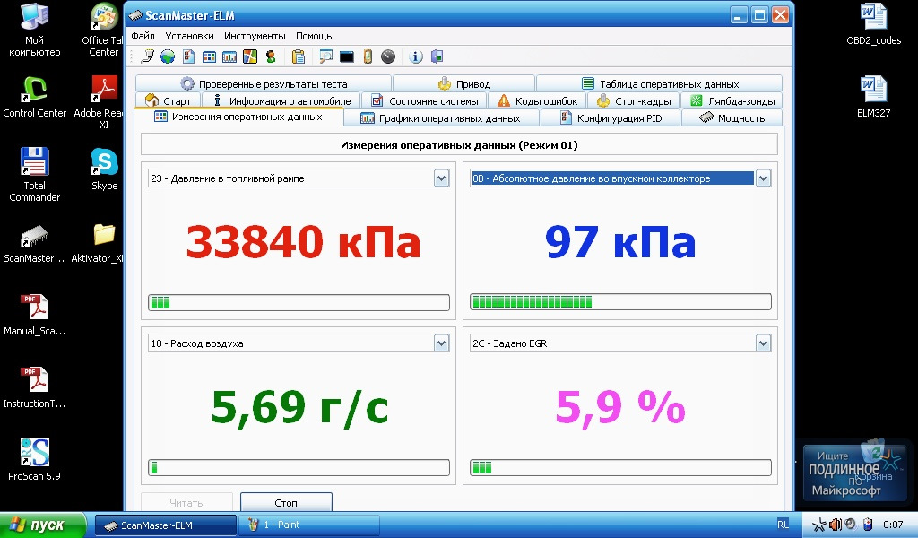Open the Aktivator_X folder on desktop

(x=100, y=244)
